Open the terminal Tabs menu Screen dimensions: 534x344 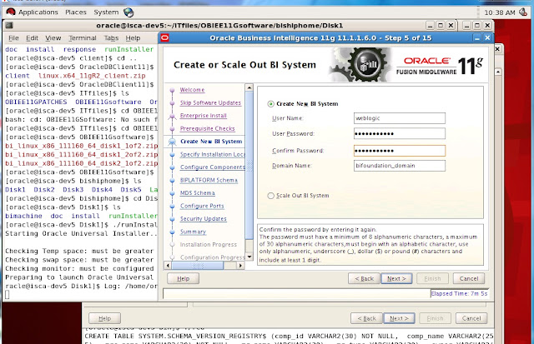[111, 38]
